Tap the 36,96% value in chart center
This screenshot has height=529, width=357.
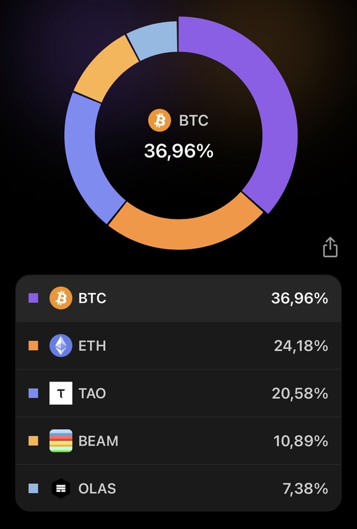coord(179,151)
